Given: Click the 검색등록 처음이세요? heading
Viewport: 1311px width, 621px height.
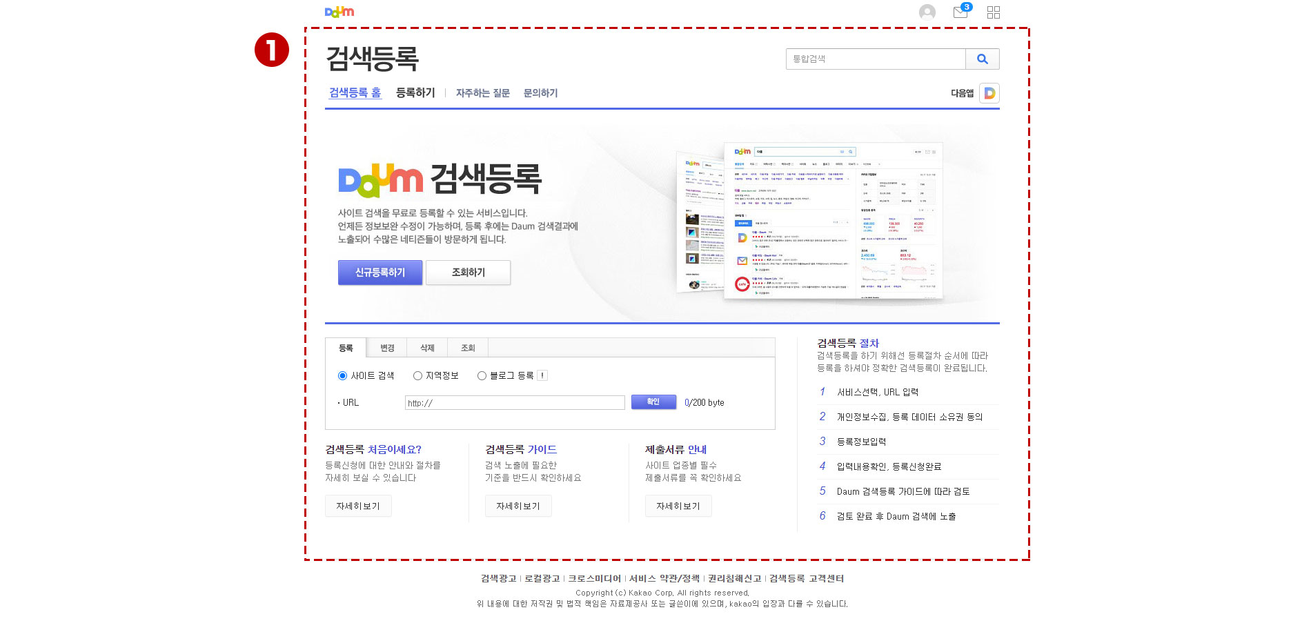Looking at the screenshot, I should pos(373,449).
